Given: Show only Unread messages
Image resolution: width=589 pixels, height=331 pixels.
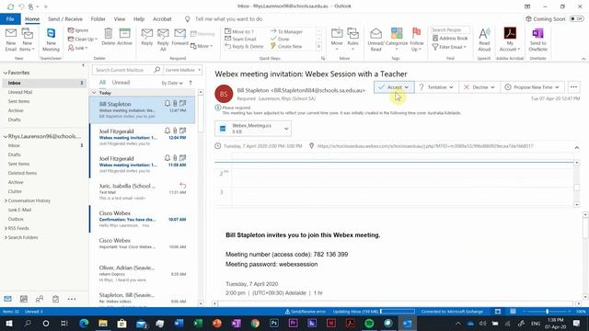Looking at the screenshot, I should click(121, 82).
